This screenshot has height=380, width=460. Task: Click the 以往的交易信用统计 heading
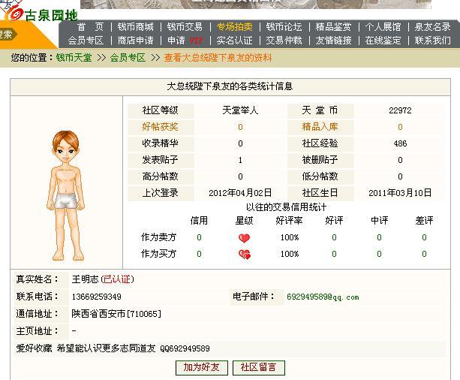click(286, 207)
